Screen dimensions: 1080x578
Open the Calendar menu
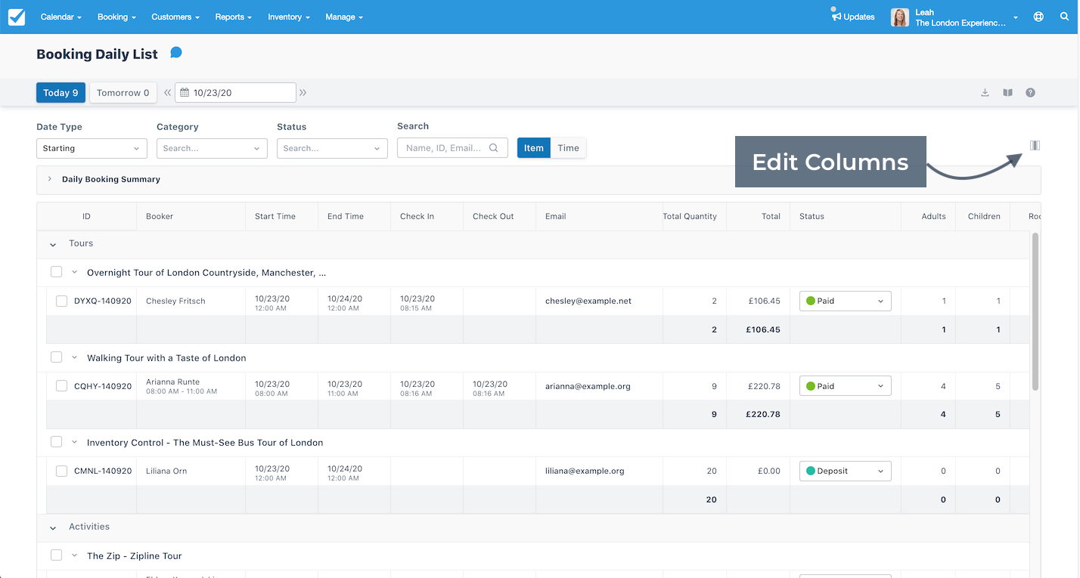click(x=61, y=17)
